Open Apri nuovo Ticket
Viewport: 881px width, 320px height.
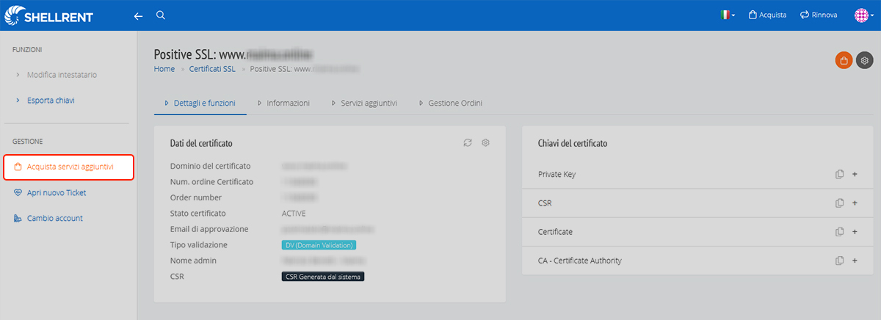pos(57,193)
